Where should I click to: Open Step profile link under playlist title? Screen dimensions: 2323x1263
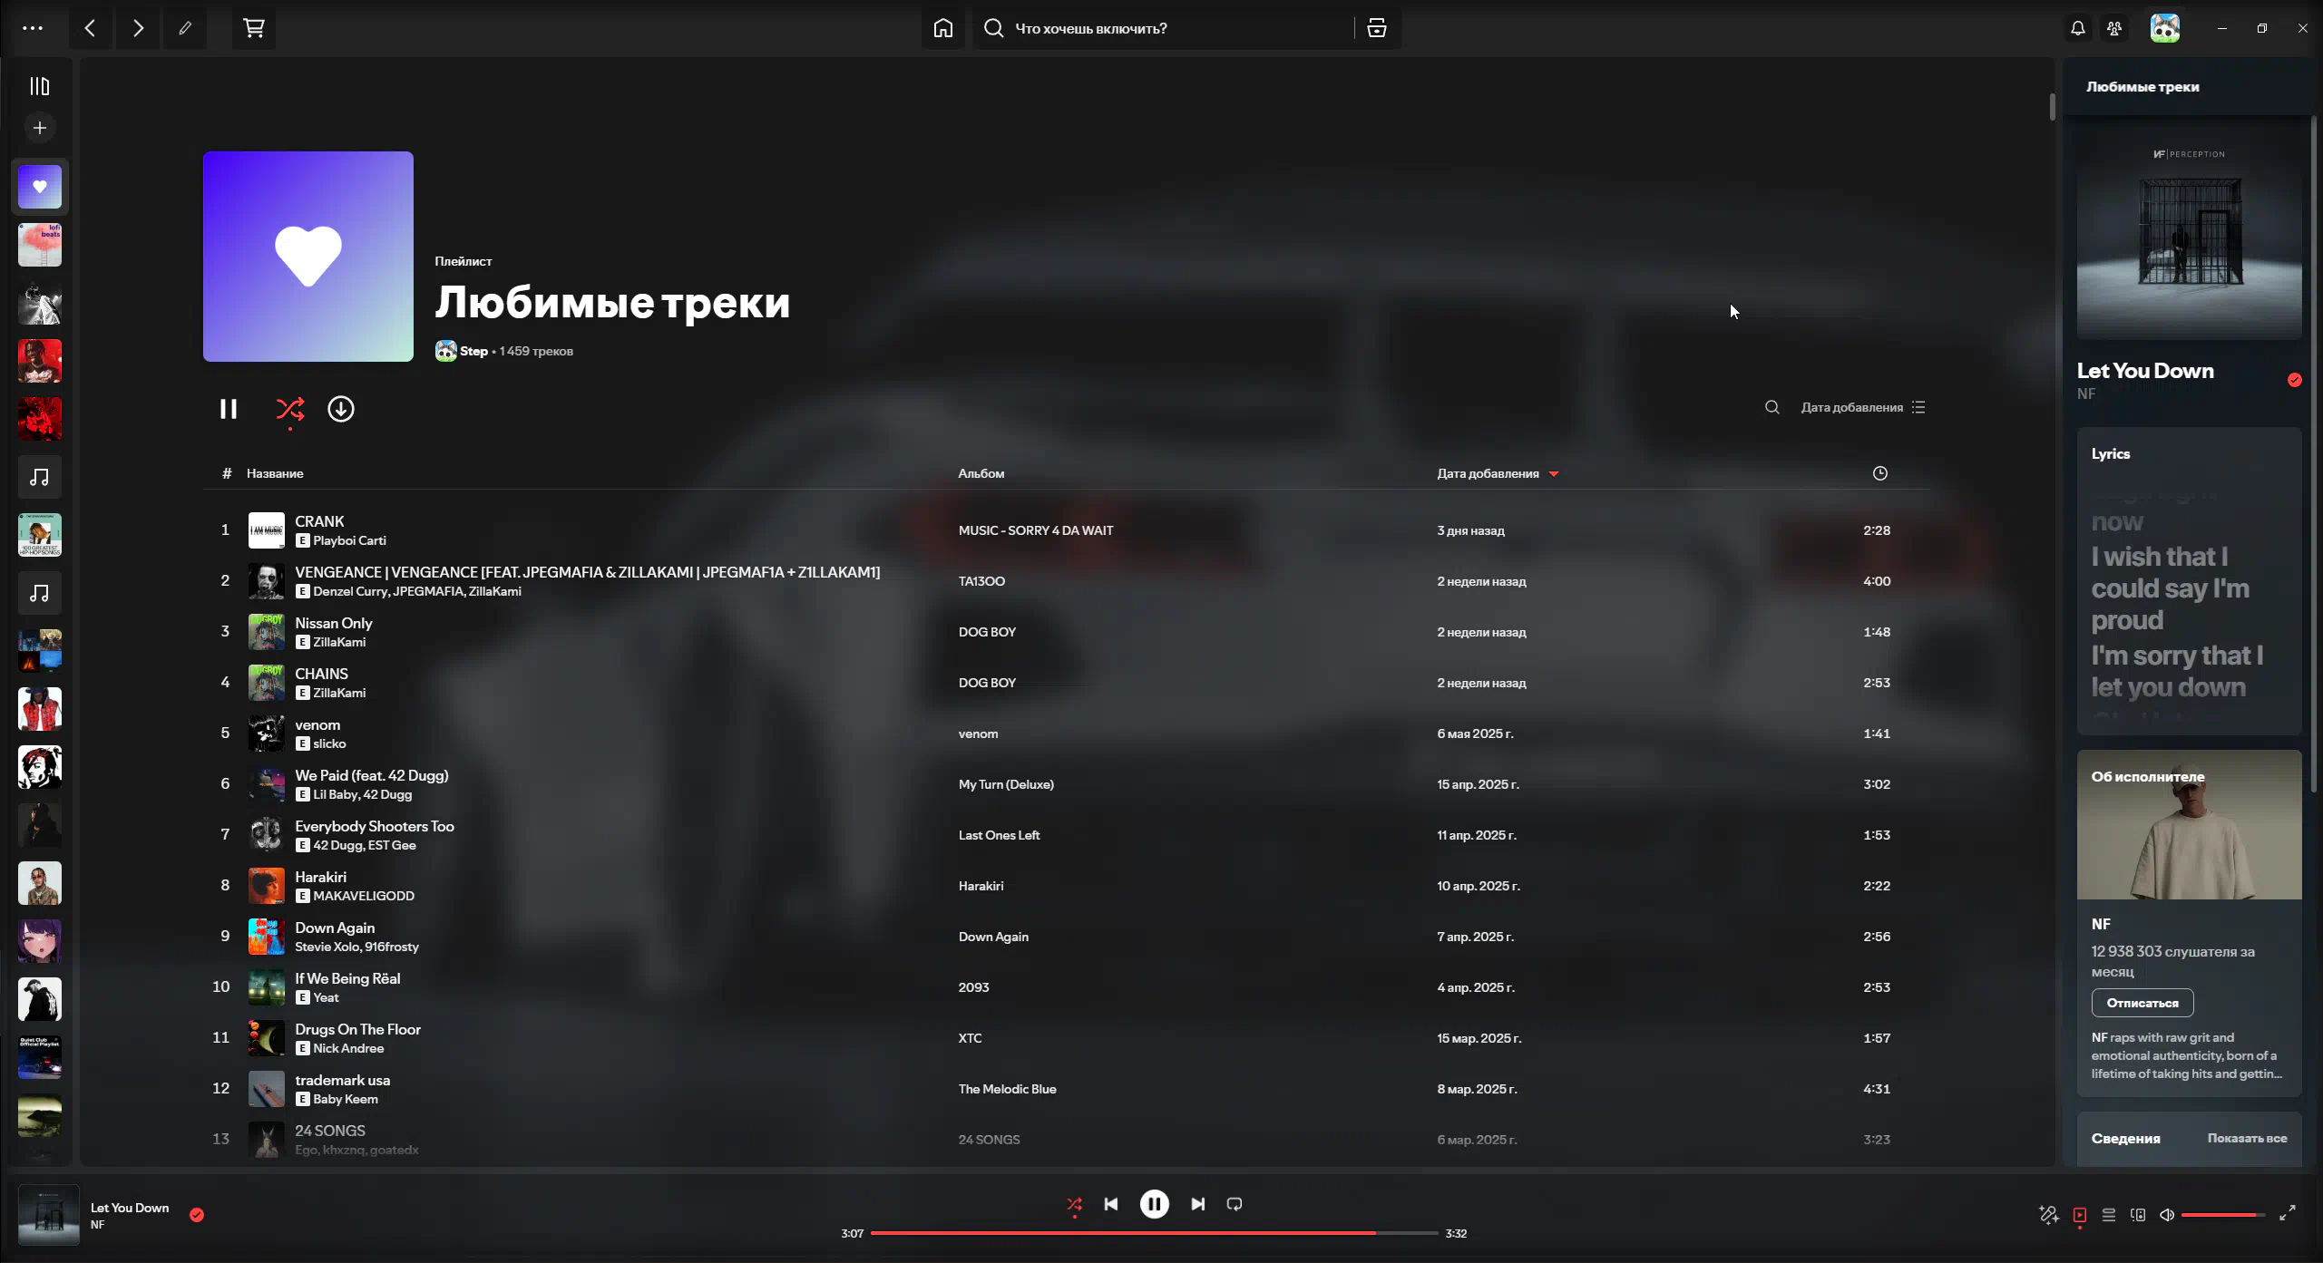(473, 351)
